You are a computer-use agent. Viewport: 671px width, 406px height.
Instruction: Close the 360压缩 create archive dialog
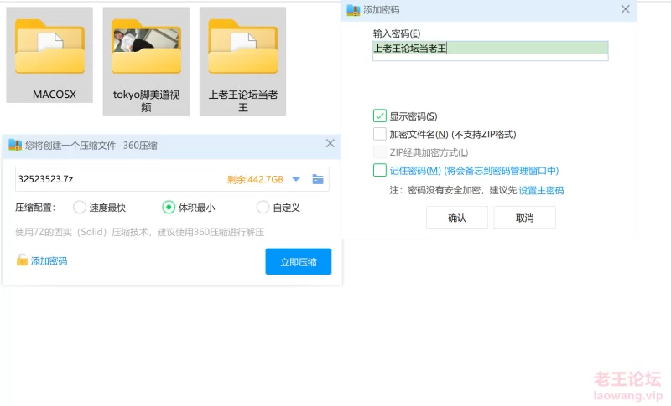330,143
